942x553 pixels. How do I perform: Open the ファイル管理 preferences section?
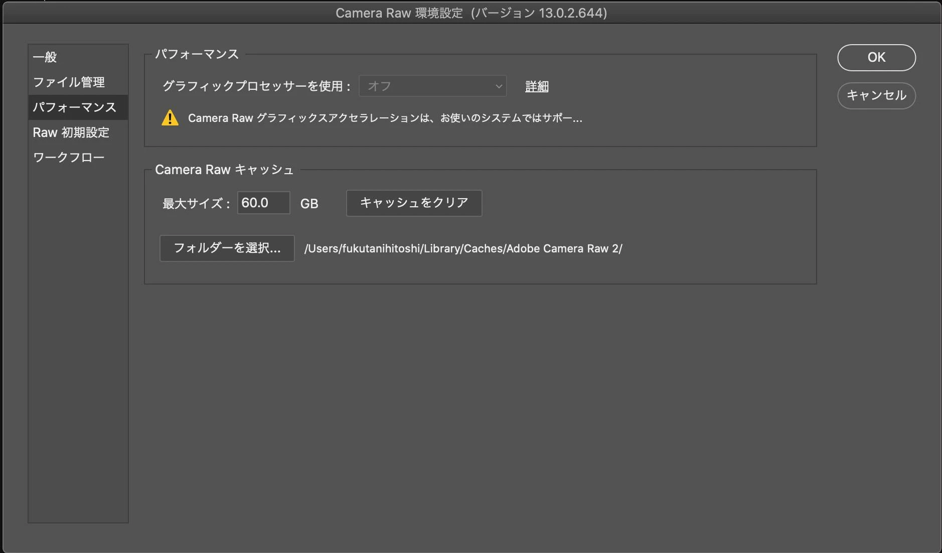point(78,82)
